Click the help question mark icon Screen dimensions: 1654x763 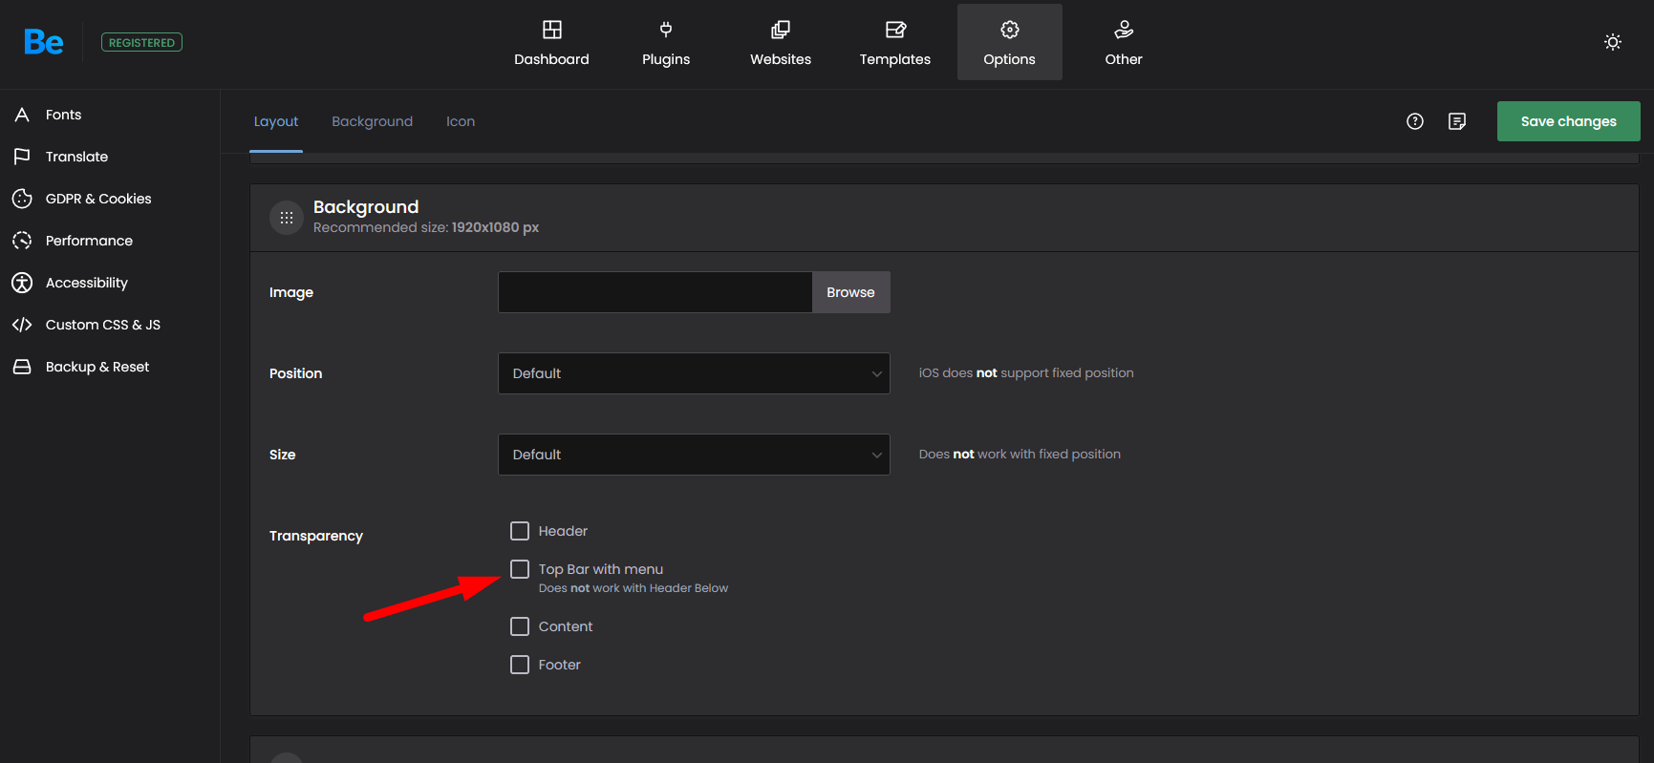click(1415, 121)
